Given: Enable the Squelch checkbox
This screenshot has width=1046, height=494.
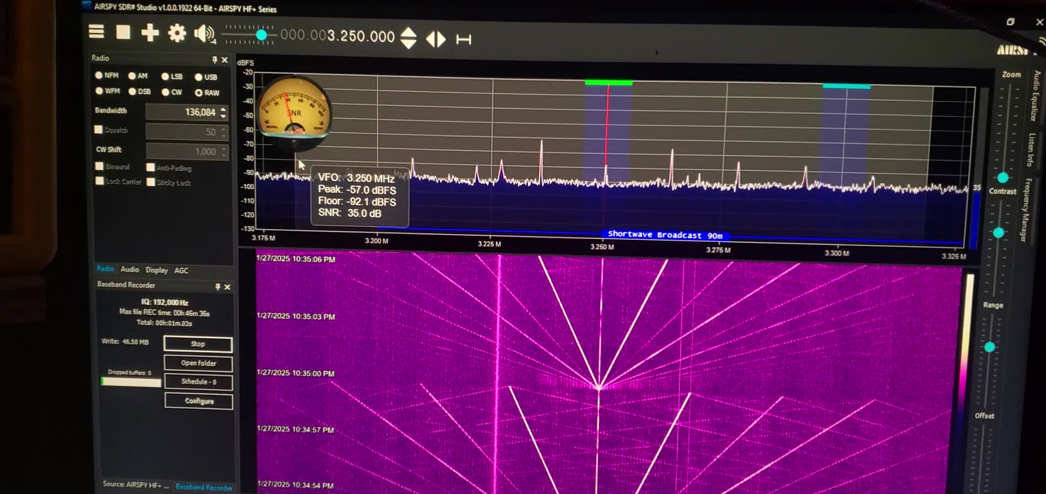Looking at the screenshot, I should 98,129.
